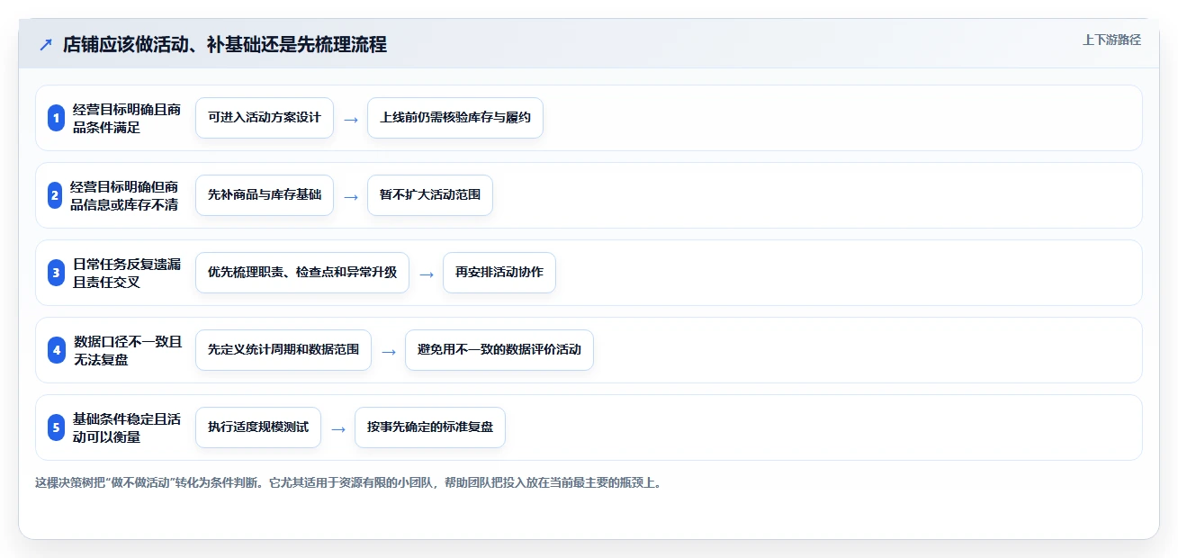Image resolution: width=1178 pixels, height=558 pixels.
Task: Click the arrow icon beside the title
Action: [x=46, y=44]
